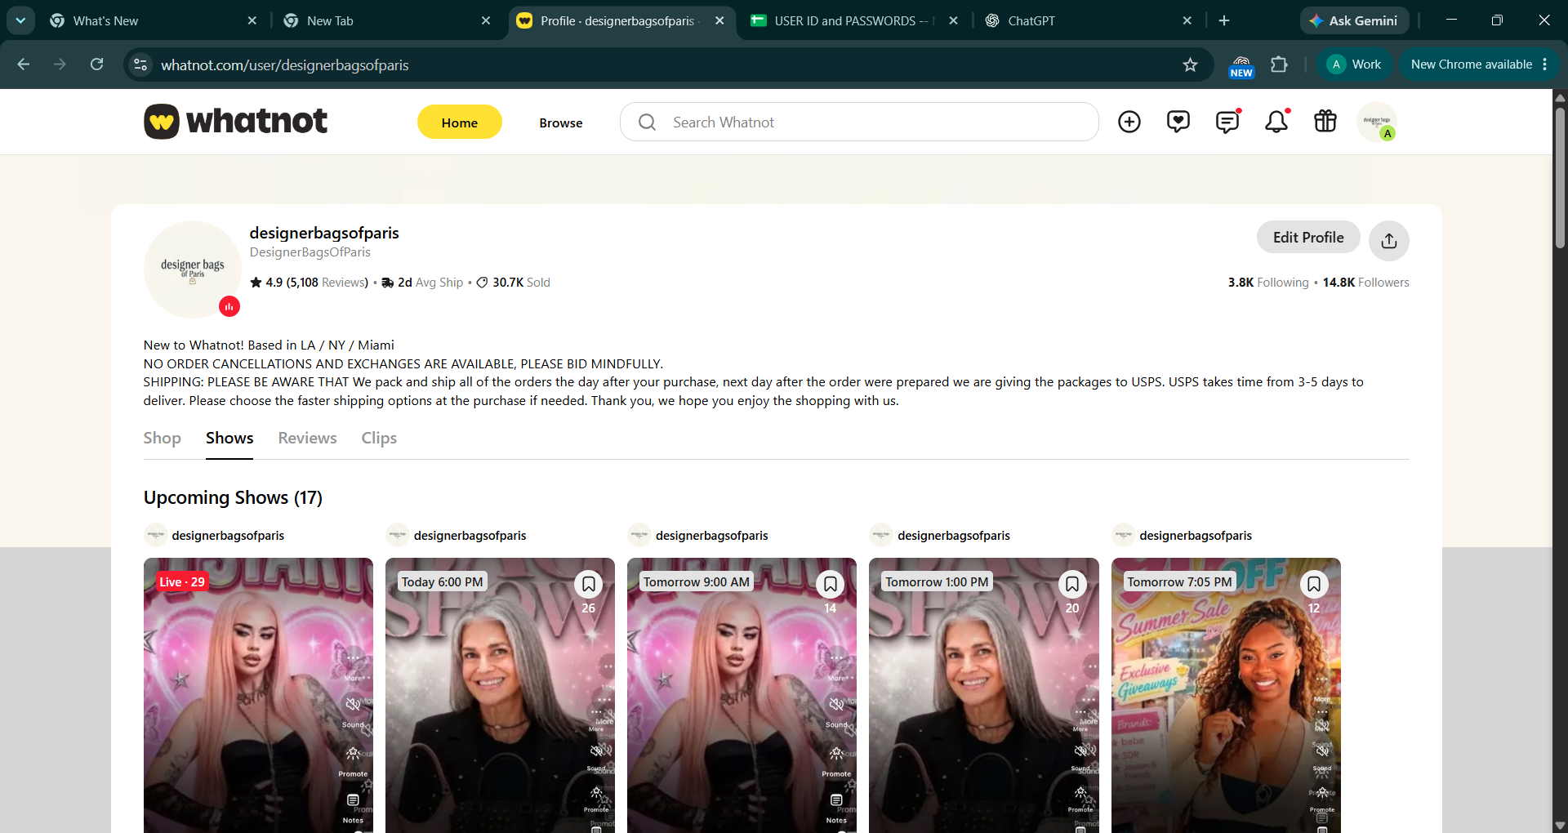Open the 14.8K Followers list

(x=1365, y=283)
